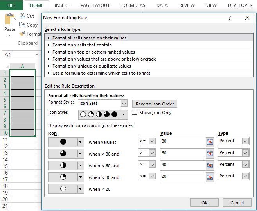The width and height of the screenshot is (257, 211).
Task: Click the Paste clipboard icon
Action: pyautogui.click(x=10, y=19)
